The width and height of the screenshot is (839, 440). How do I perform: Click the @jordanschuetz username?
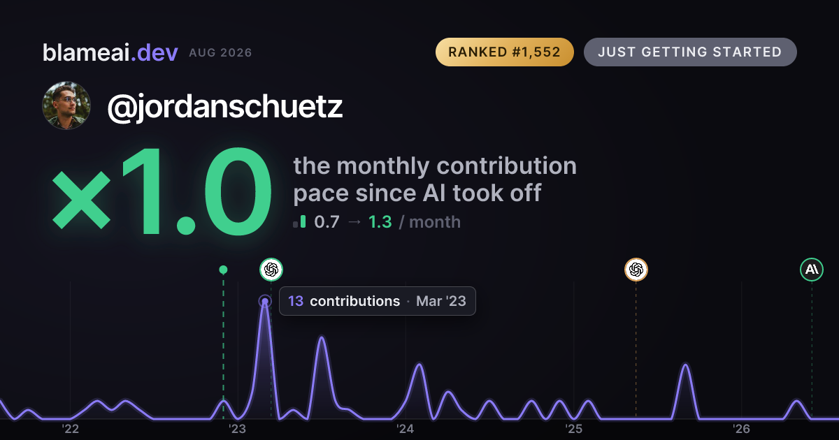click(x=224, y=107)
